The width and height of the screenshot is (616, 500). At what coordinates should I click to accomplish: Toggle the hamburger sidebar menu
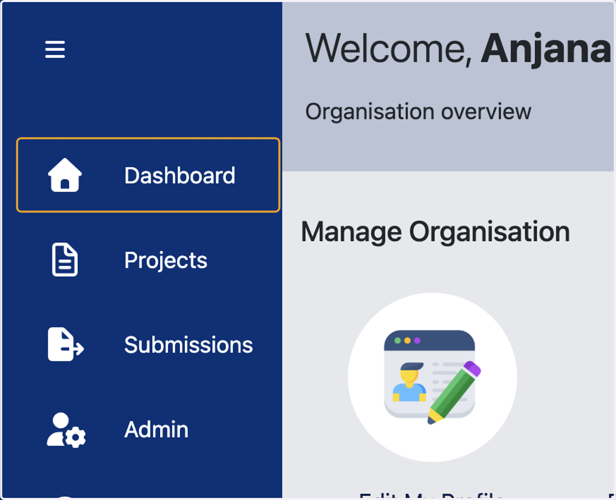point(55,50)
